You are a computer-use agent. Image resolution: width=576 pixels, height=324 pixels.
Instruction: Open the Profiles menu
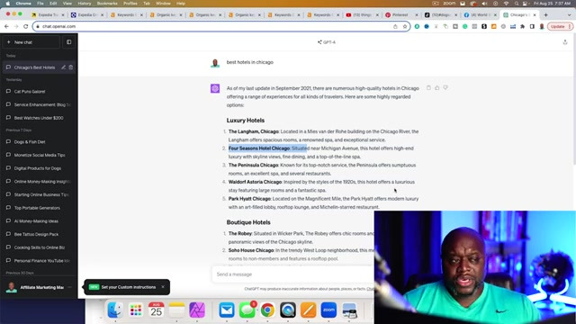pyautogui.click(x=130, y=4)
